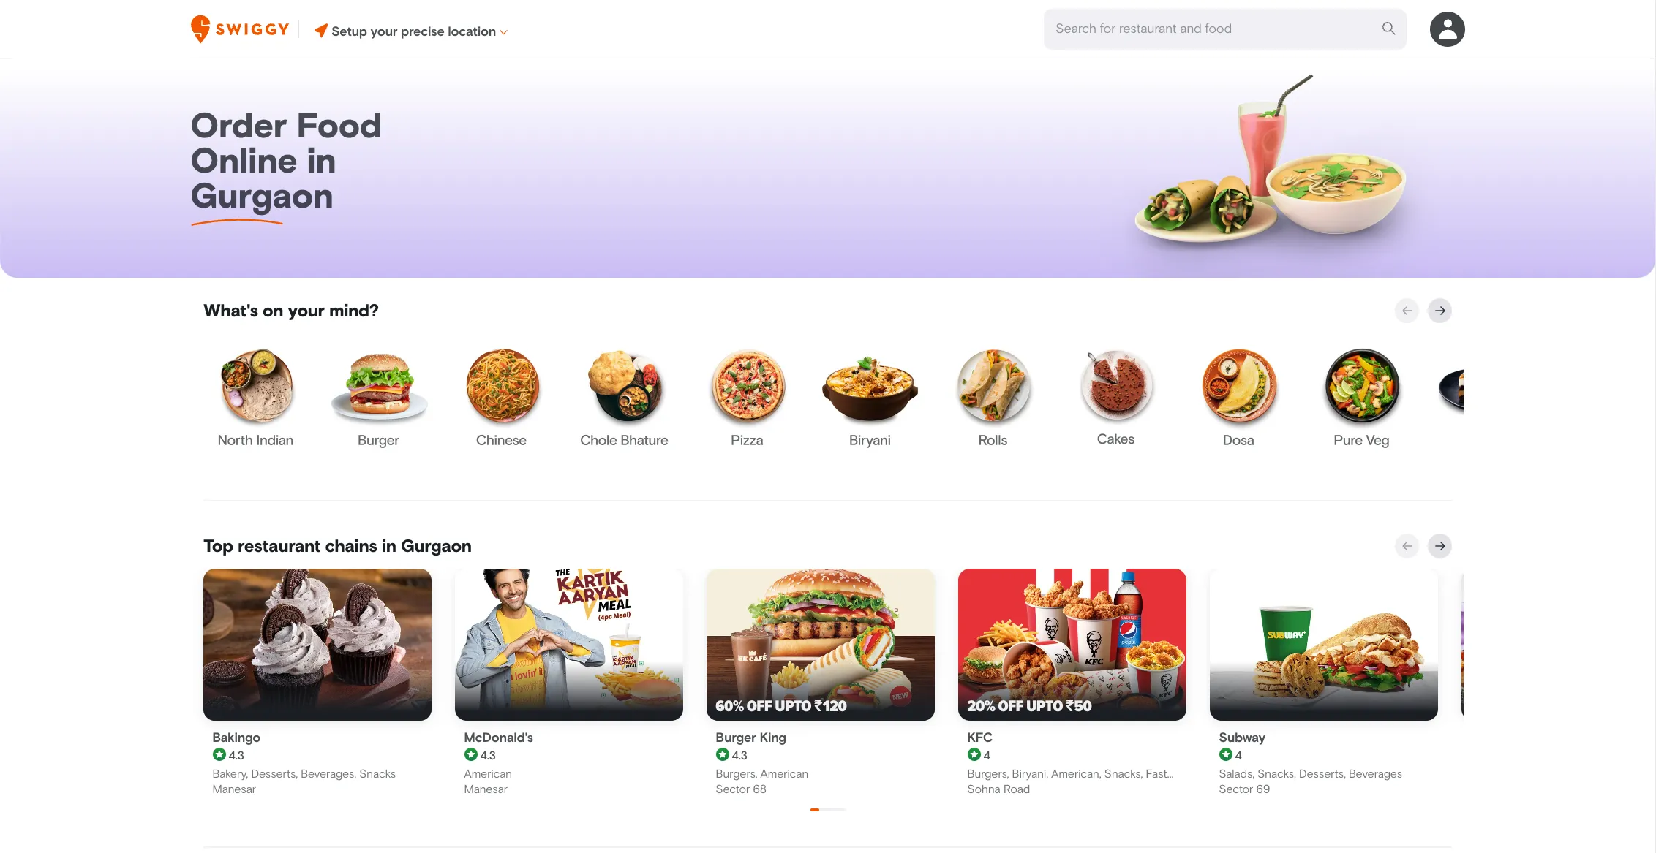Select the Pizza category
This screenshot has width=1656, height=853.
(747, 398)
